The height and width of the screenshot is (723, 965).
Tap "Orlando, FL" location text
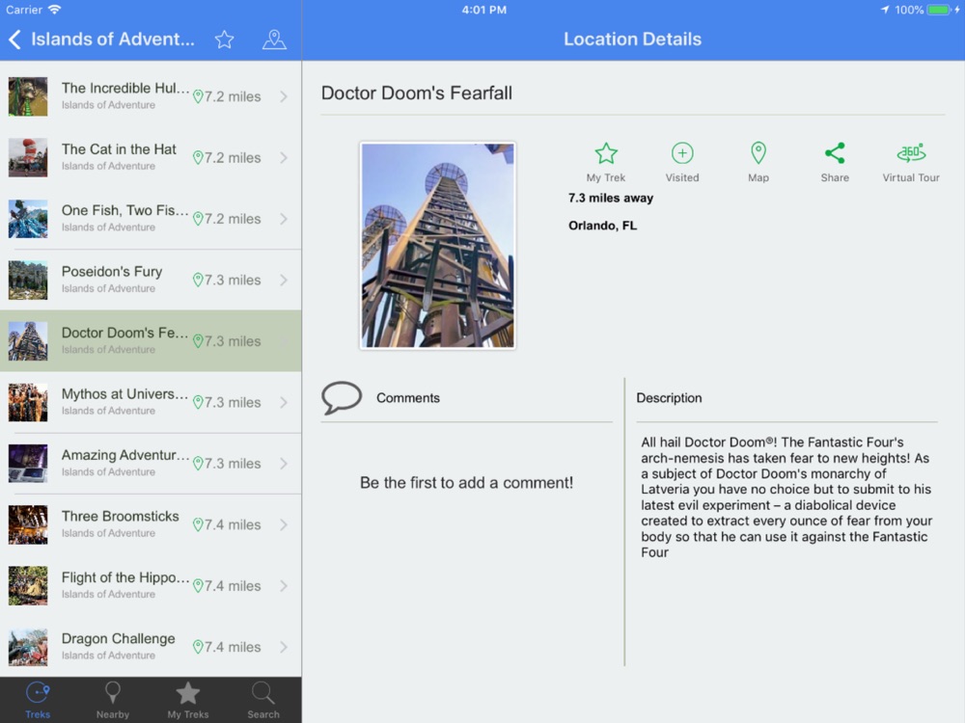pyautogui.click(x=602, y=226)
